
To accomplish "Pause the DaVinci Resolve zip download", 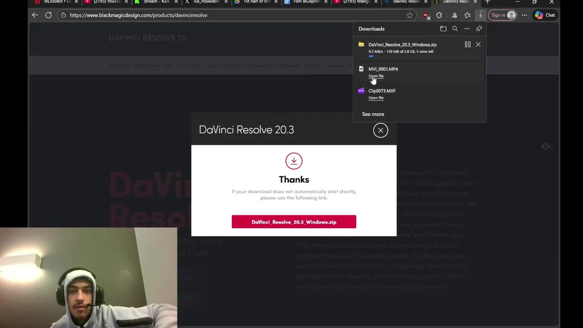I will 468,44.
